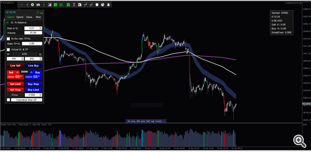The height and width of the screenshot is (152, 311).
Task: Click the bar chart statistics icon
Action: click(x=50, y=5)
